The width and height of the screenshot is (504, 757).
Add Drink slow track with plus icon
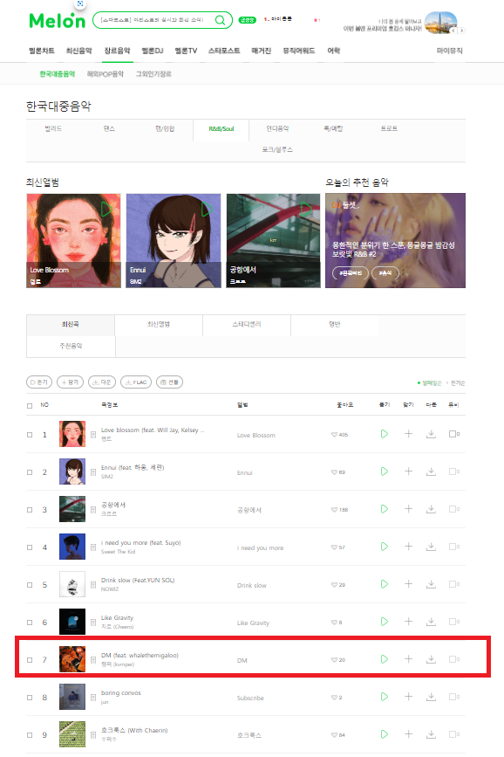(408, 584)
